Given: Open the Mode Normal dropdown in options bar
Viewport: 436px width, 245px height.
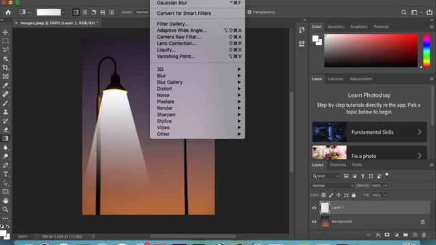Looking at the screenshot, I should 142,12.
